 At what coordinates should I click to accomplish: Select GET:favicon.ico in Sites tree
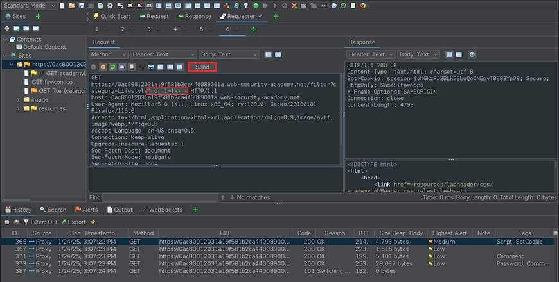pyautogui.click(x=48, y=82)
